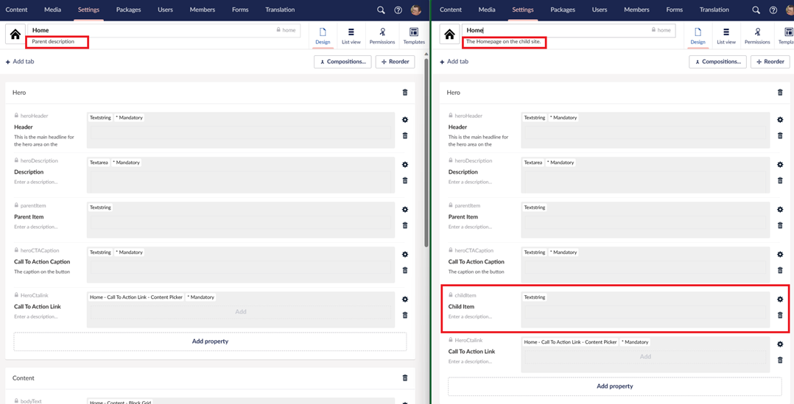
Task: Open settings gear for Header property, left window
Action: click(x=404, y=120)
